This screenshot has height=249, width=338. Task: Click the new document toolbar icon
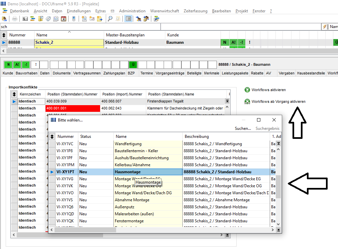click(x=84, y=19)
